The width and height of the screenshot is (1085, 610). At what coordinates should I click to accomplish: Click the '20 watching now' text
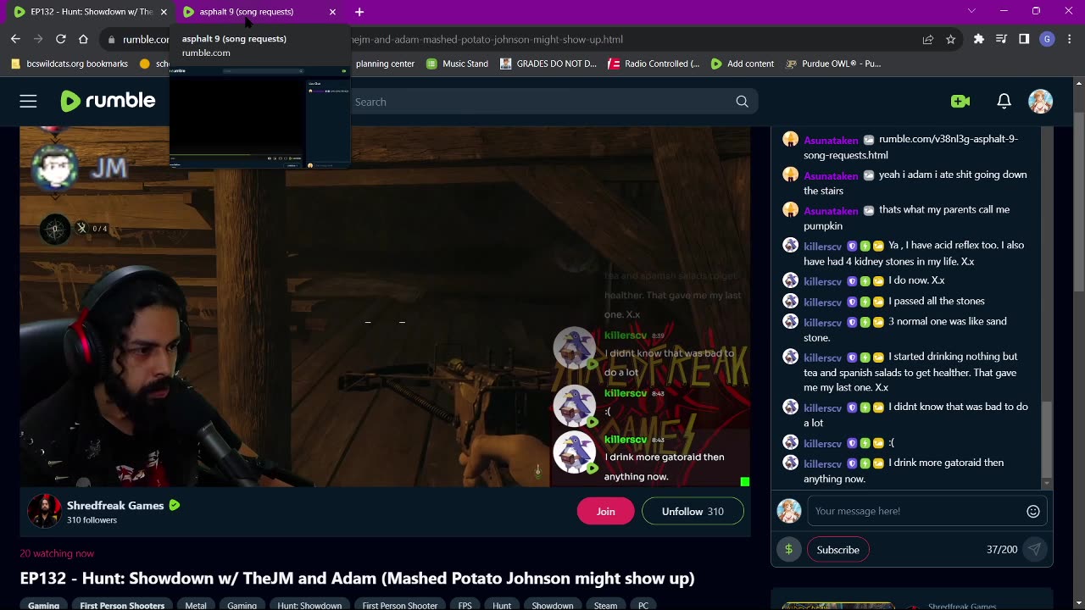point(57,553)
